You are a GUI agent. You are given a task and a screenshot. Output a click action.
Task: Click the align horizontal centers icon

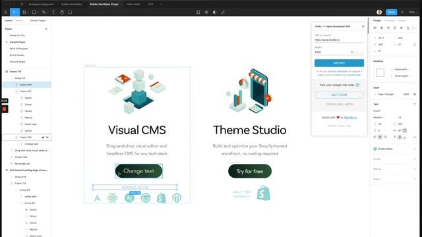pos(382,28)
